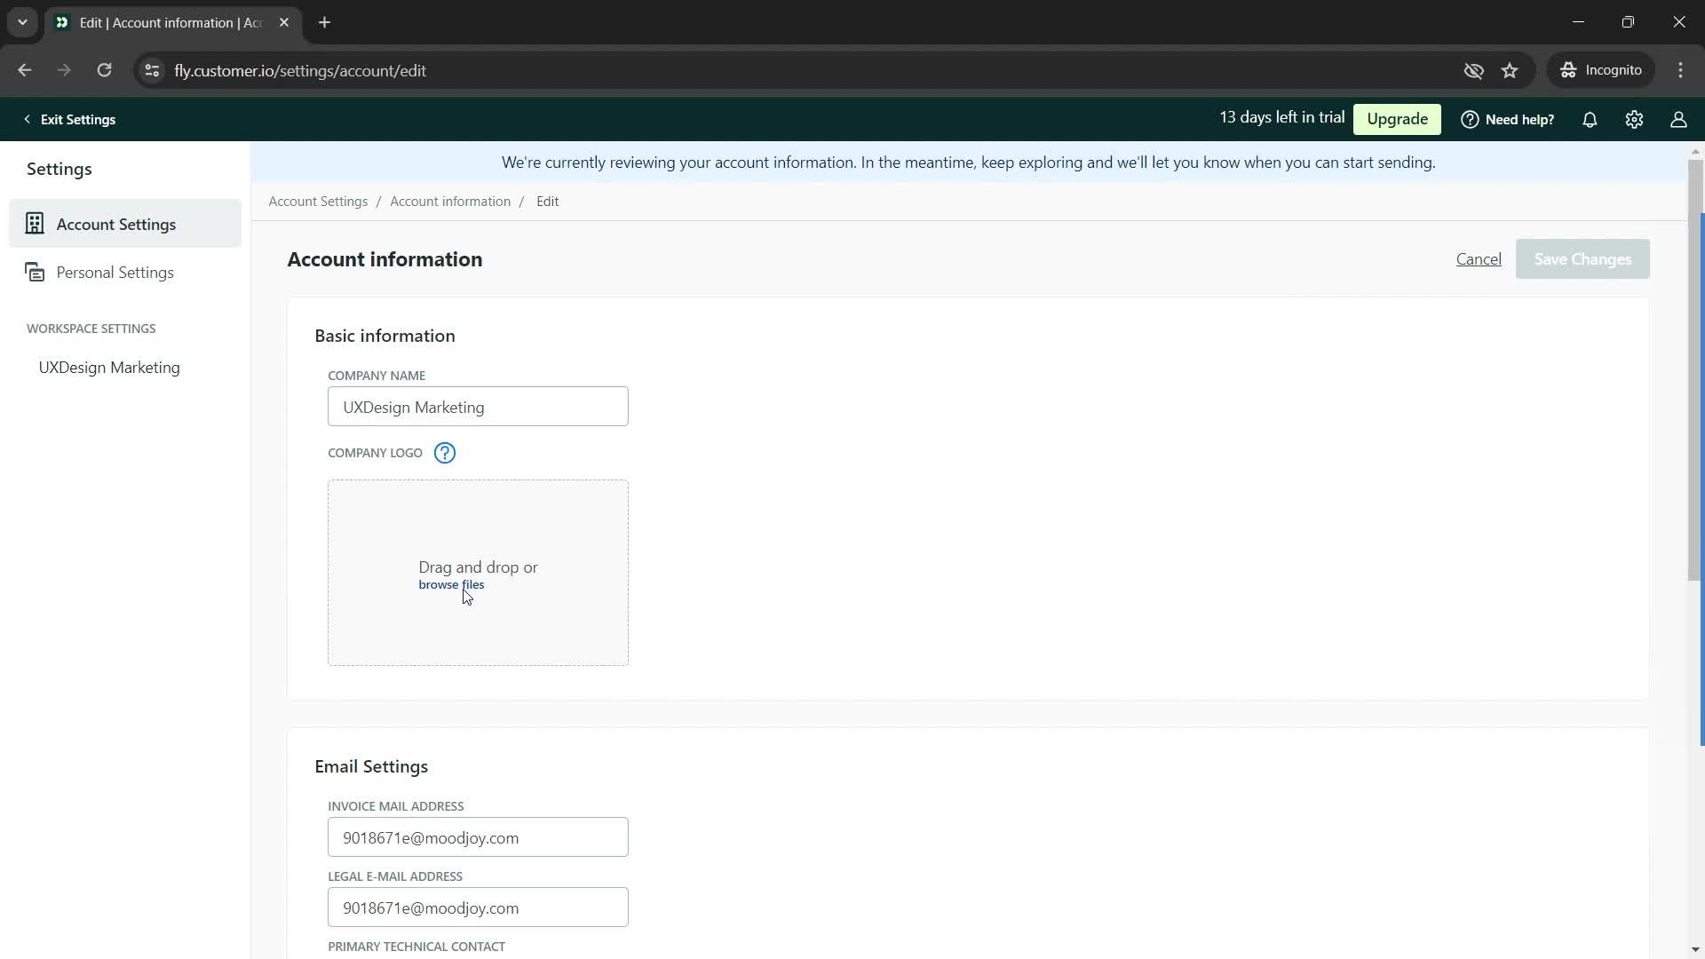Viewport: 1705px width, 959px height.
Task: Click the back navigation arrow icon
Action: tap(26, 70)
